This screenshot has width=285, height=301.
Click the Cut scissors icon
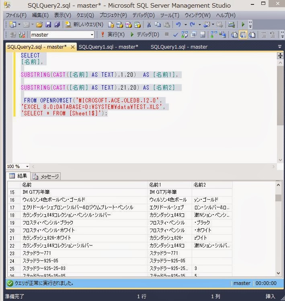click(x=149, y=25)
